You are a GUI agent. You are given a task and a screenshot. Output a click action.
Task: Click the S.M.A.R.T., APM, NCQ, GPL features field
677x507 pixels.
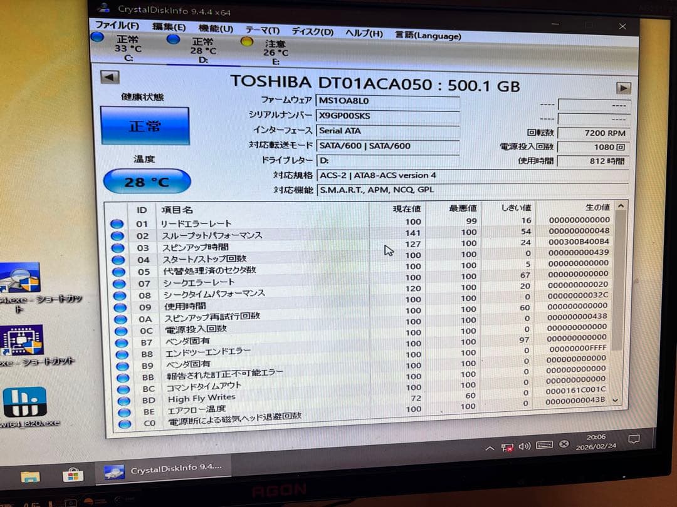tap(473, 190)
